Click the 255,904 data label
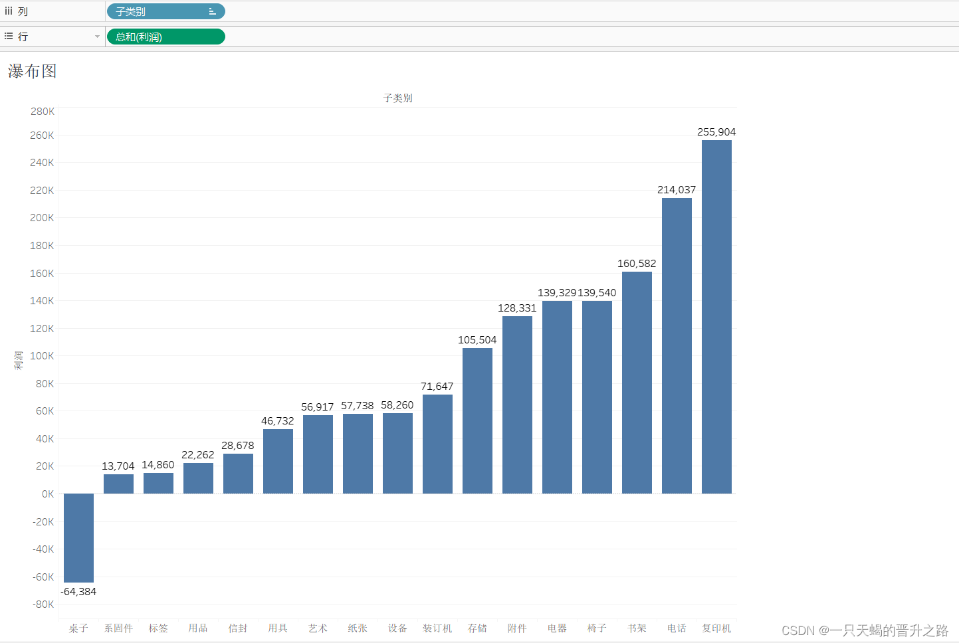Viewport: 959px width, 643px height. click(x=716, y=132)
